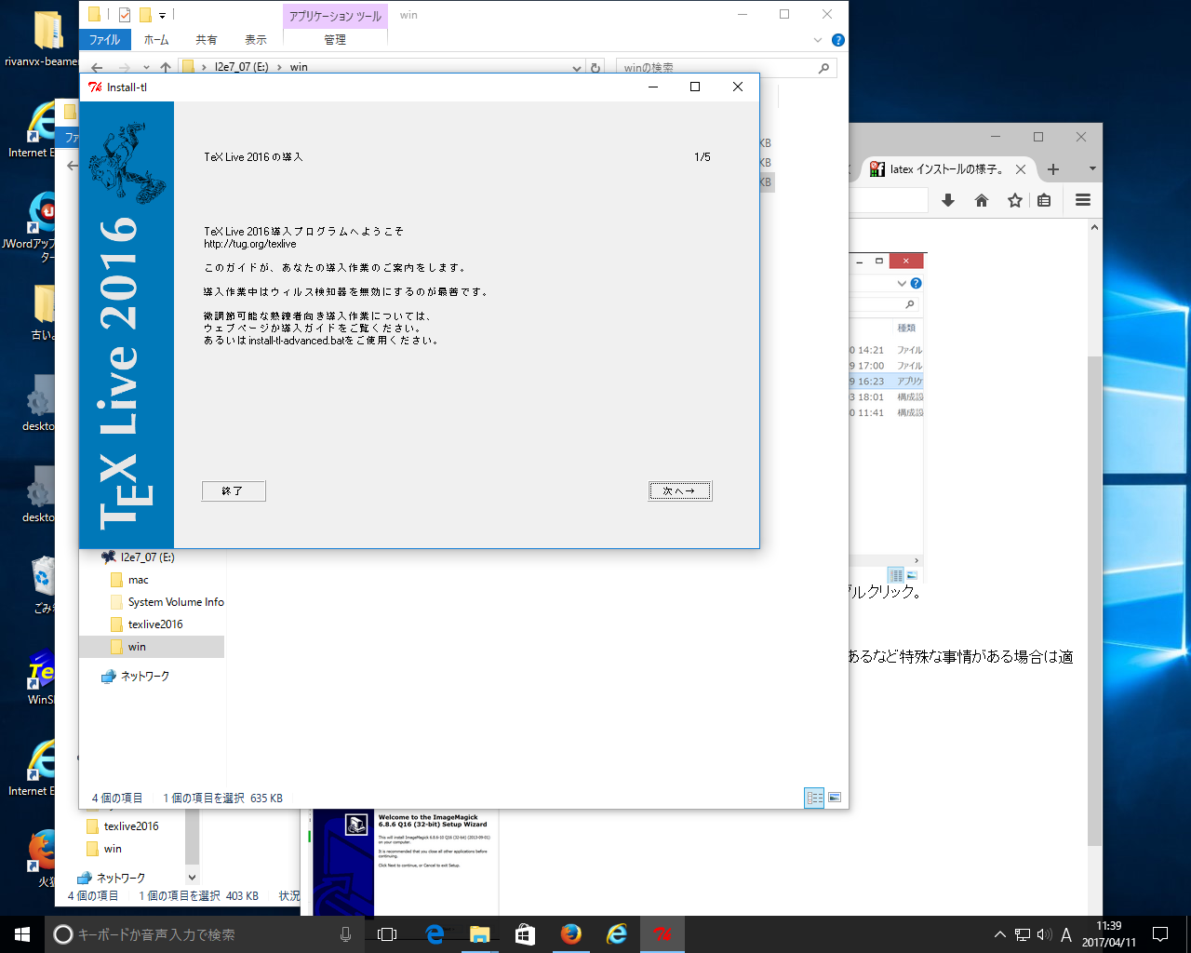Click the 終了 quit button in installer
This screenshot has width=1191, height=953.
coord(234,490)
